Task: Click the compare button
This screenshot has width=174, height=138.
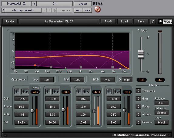Action: coord(65,10)
